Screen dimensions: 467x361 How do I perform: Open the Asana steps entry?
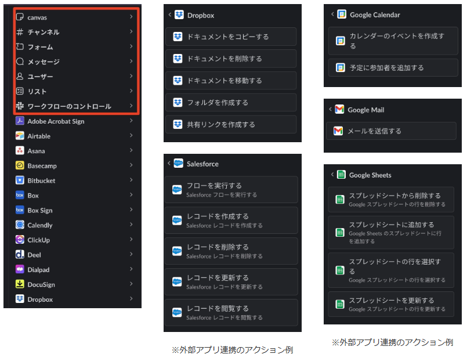click(x=75, y=150)
